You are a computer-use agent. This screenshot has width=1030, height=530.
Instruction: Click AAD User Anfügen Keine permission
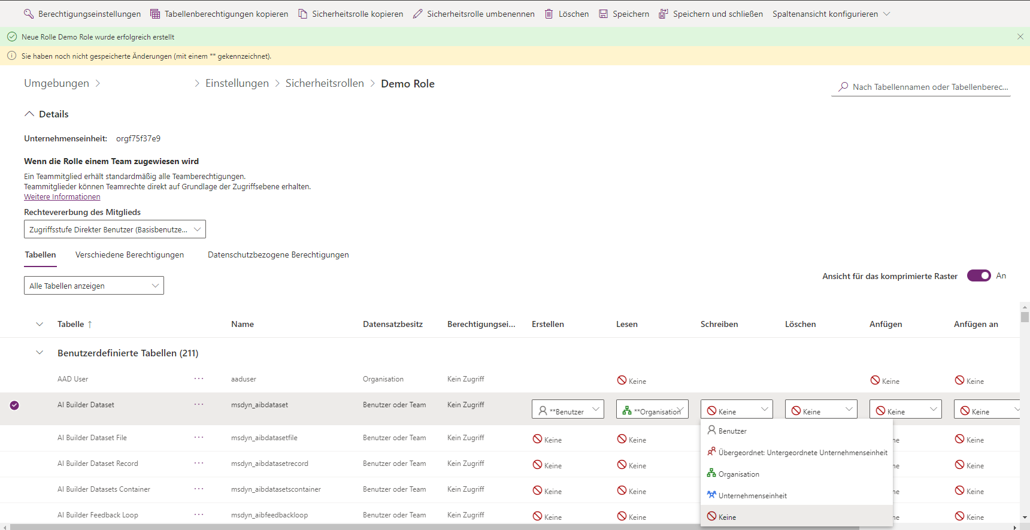point(885,381)
